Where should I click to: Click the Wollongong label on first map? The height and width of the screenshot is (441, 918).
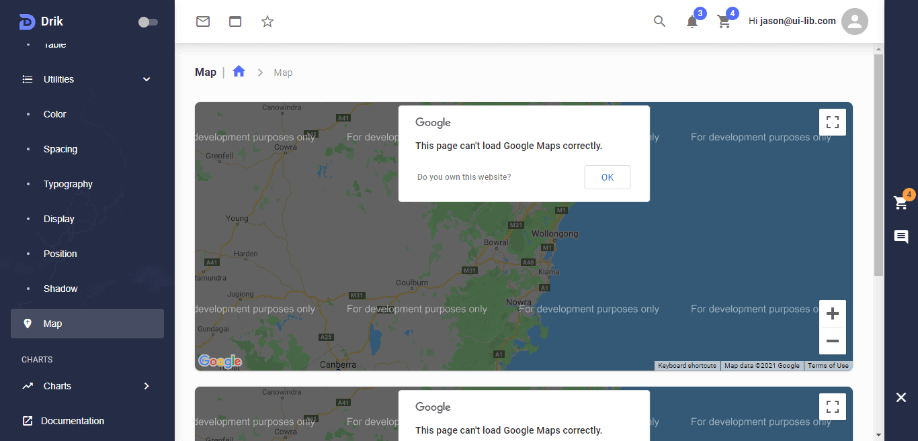tap(554, 234)
